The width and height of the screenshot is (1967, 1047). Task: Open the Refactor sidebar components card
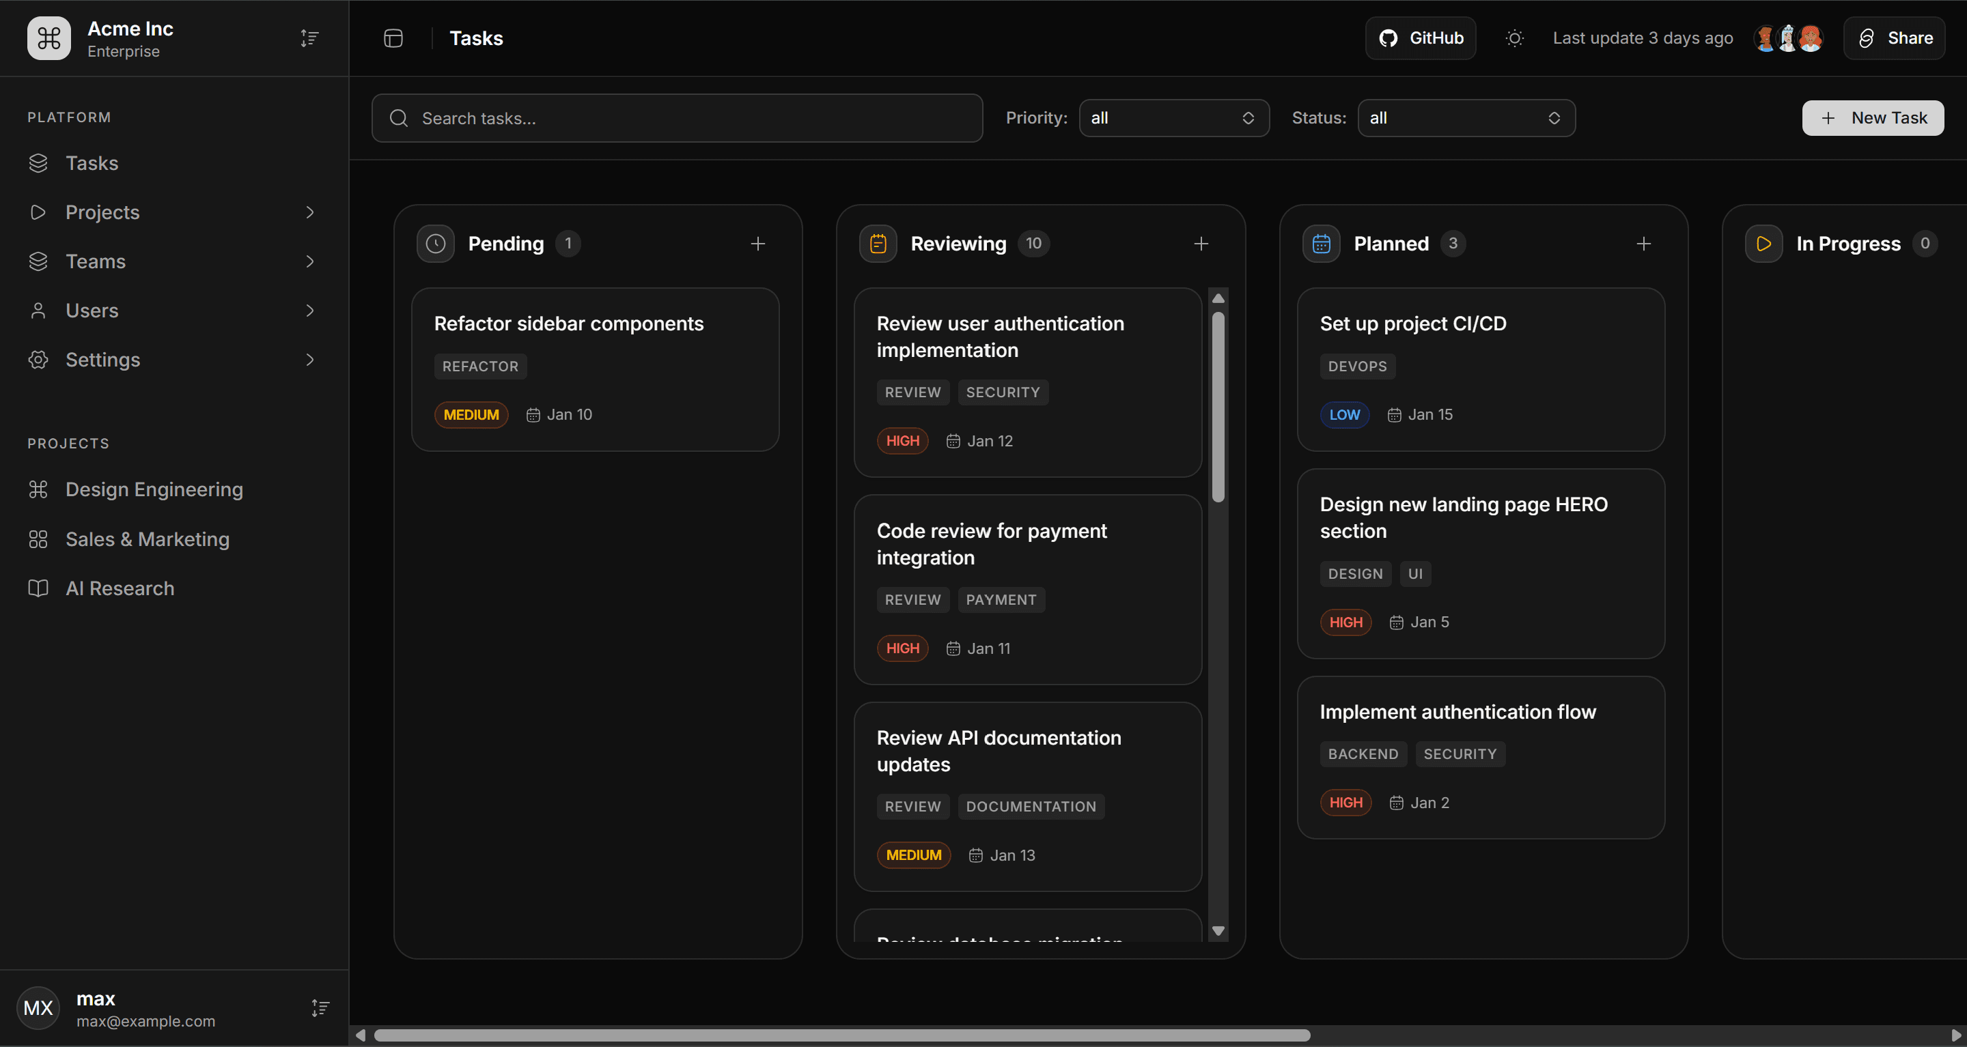click(x=595, y=369)
